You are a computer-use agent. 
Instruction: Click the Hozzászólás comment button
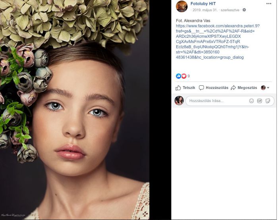coord(214,88)
